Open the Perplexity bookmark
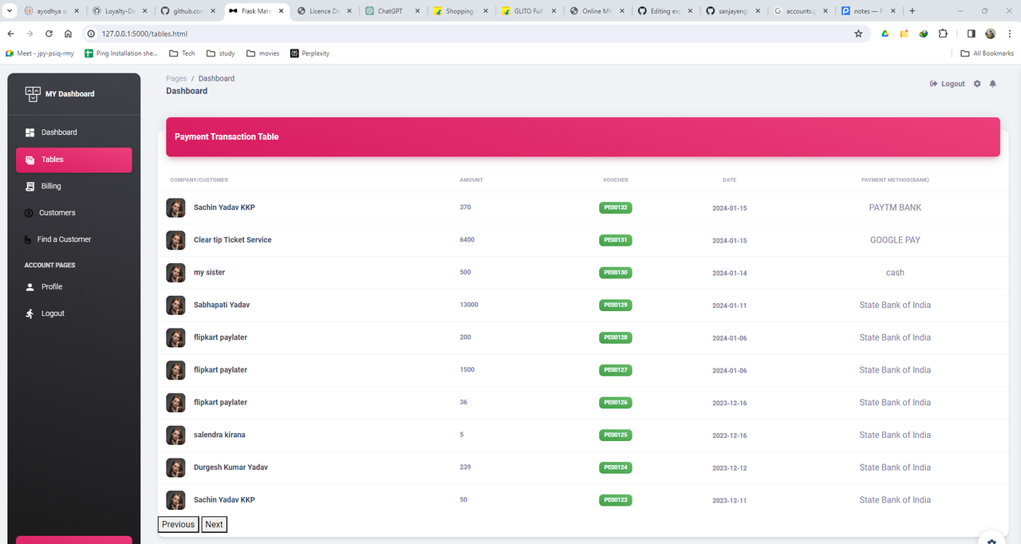 (309, 53)
